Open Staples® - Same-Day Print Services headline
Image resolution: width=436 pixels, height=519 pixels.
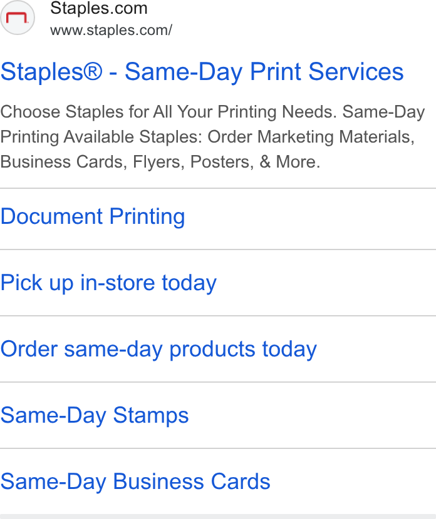tap(202, 71)
